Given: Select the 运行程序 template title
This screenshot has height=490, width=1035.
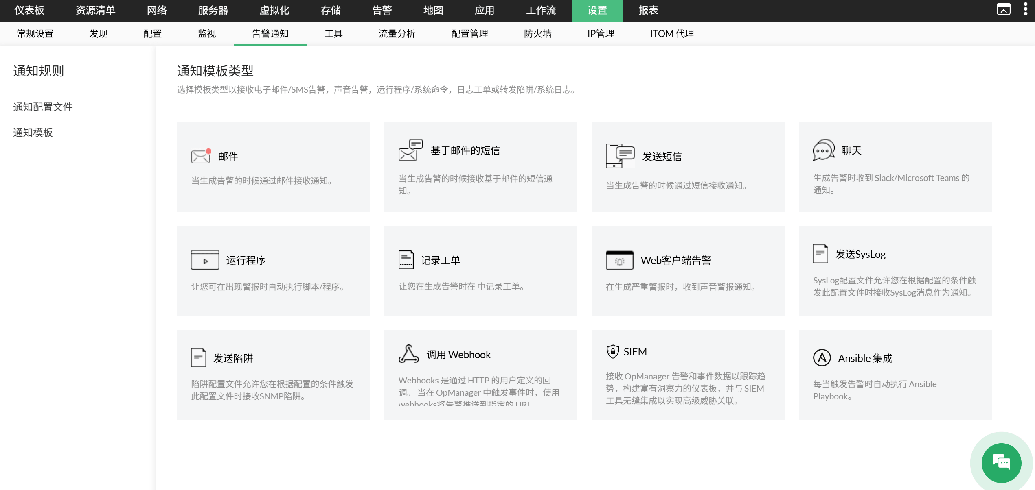Looking at the screenshot, I should click(x=246, y=260).
